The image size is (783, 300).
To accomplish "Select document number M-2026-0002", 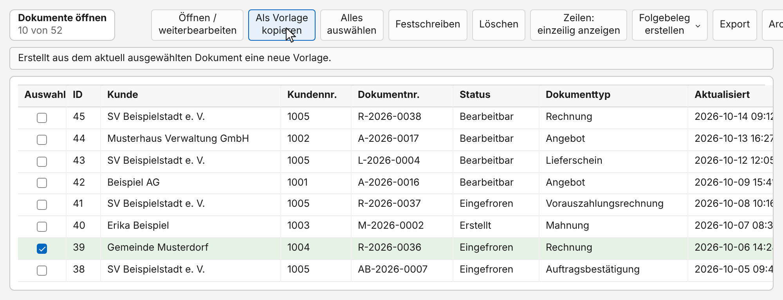I will (391, 226).
